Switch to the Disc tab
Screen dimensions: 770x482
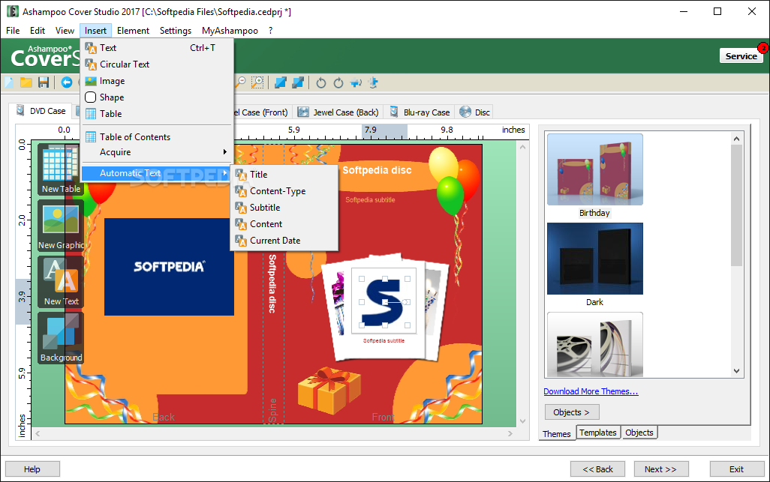(475, 112)
